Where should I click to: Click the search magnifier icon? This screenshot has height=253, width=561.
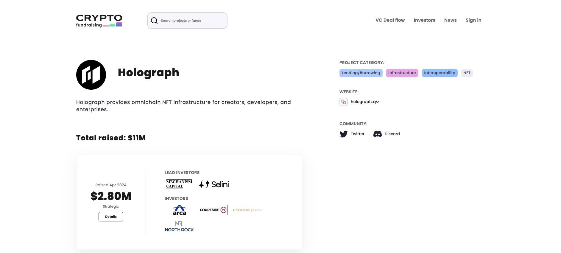[x=154, y=21]
